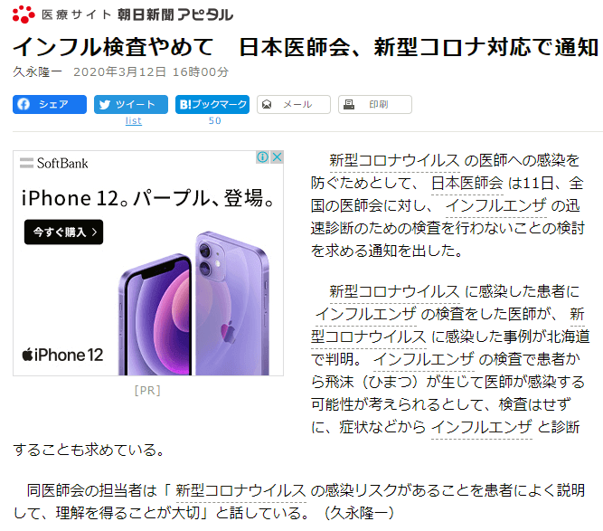The image size is (603, 531).
Task: Click the ad info (i) icon
Action: tap(263, 157)
